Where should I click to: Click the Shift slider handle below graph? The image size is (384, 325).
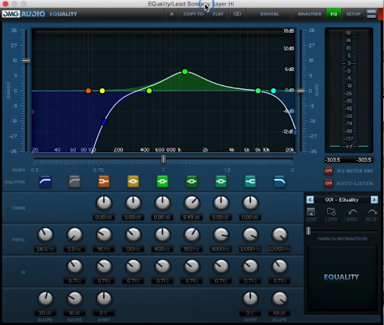pos(163,159)
